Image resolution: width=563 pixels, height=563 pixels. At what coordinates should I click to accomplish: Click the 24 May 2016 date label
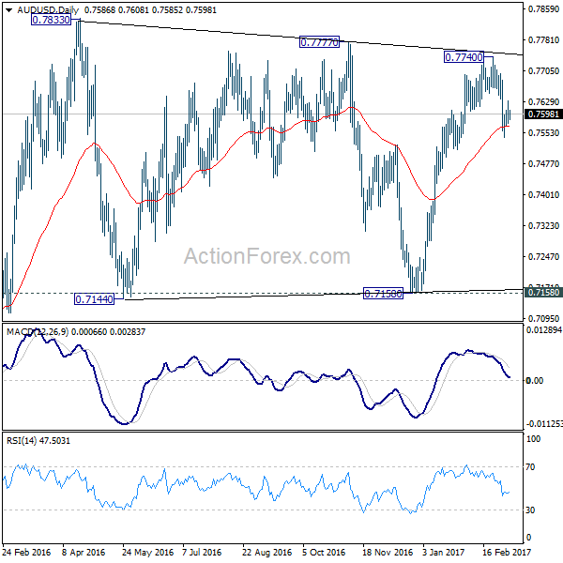coord(147,552)
